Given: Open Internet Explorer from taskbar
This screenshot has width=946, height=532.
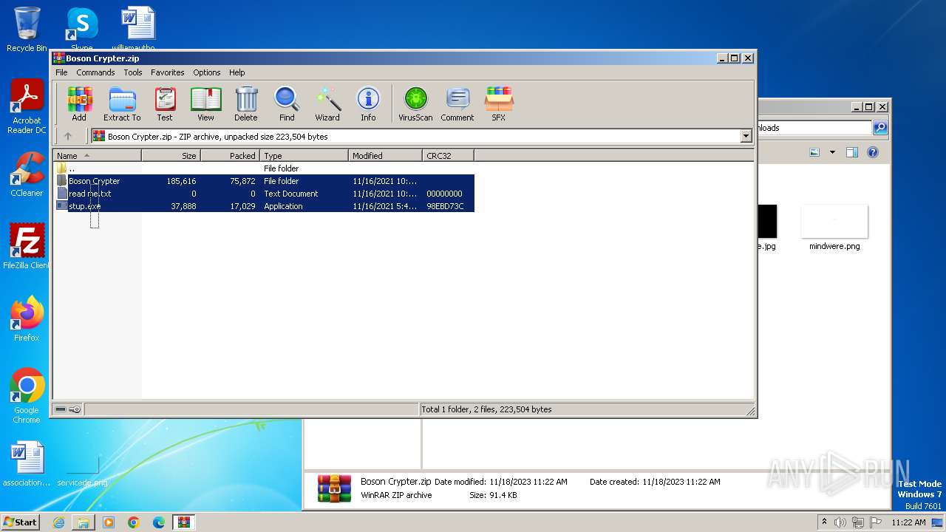Looking at the screenshot, I should (58, 522).
